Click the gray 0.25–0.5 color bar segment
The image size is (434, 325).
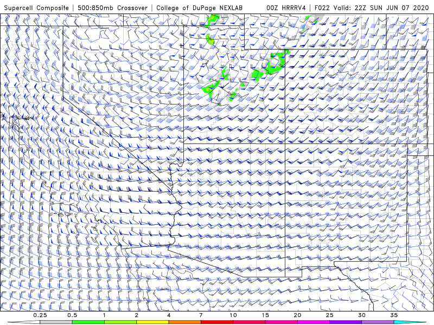point(56,322)
